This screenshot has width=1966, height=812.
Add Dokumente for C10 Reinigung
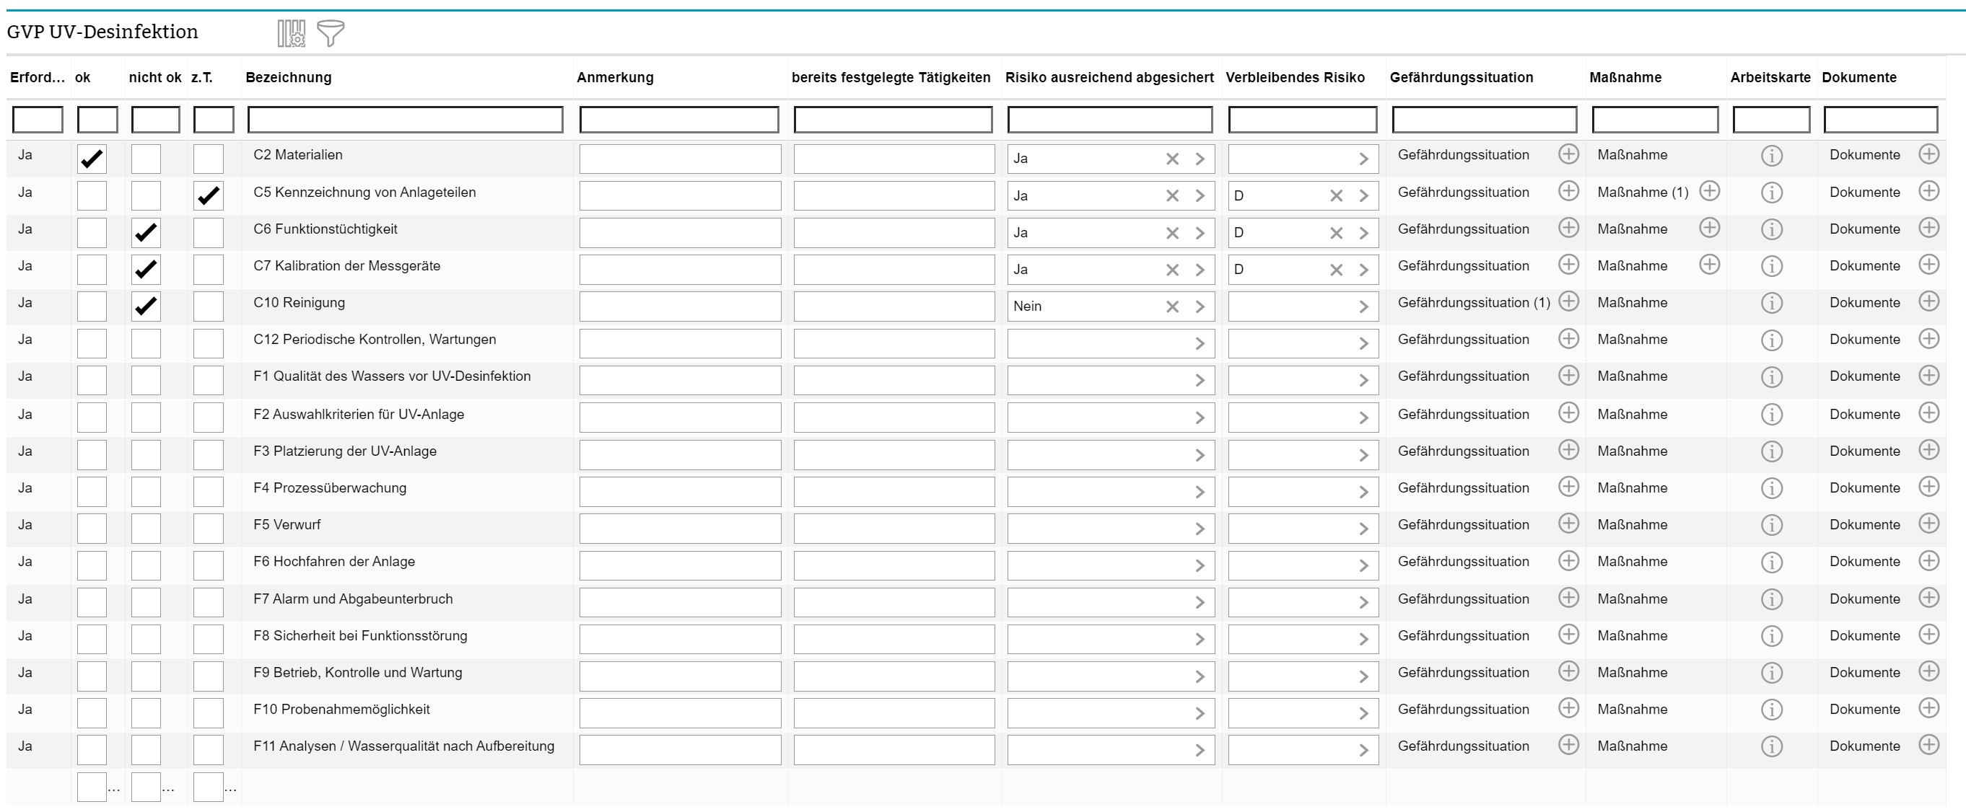pyautogui.click(x=1931, y=303)
